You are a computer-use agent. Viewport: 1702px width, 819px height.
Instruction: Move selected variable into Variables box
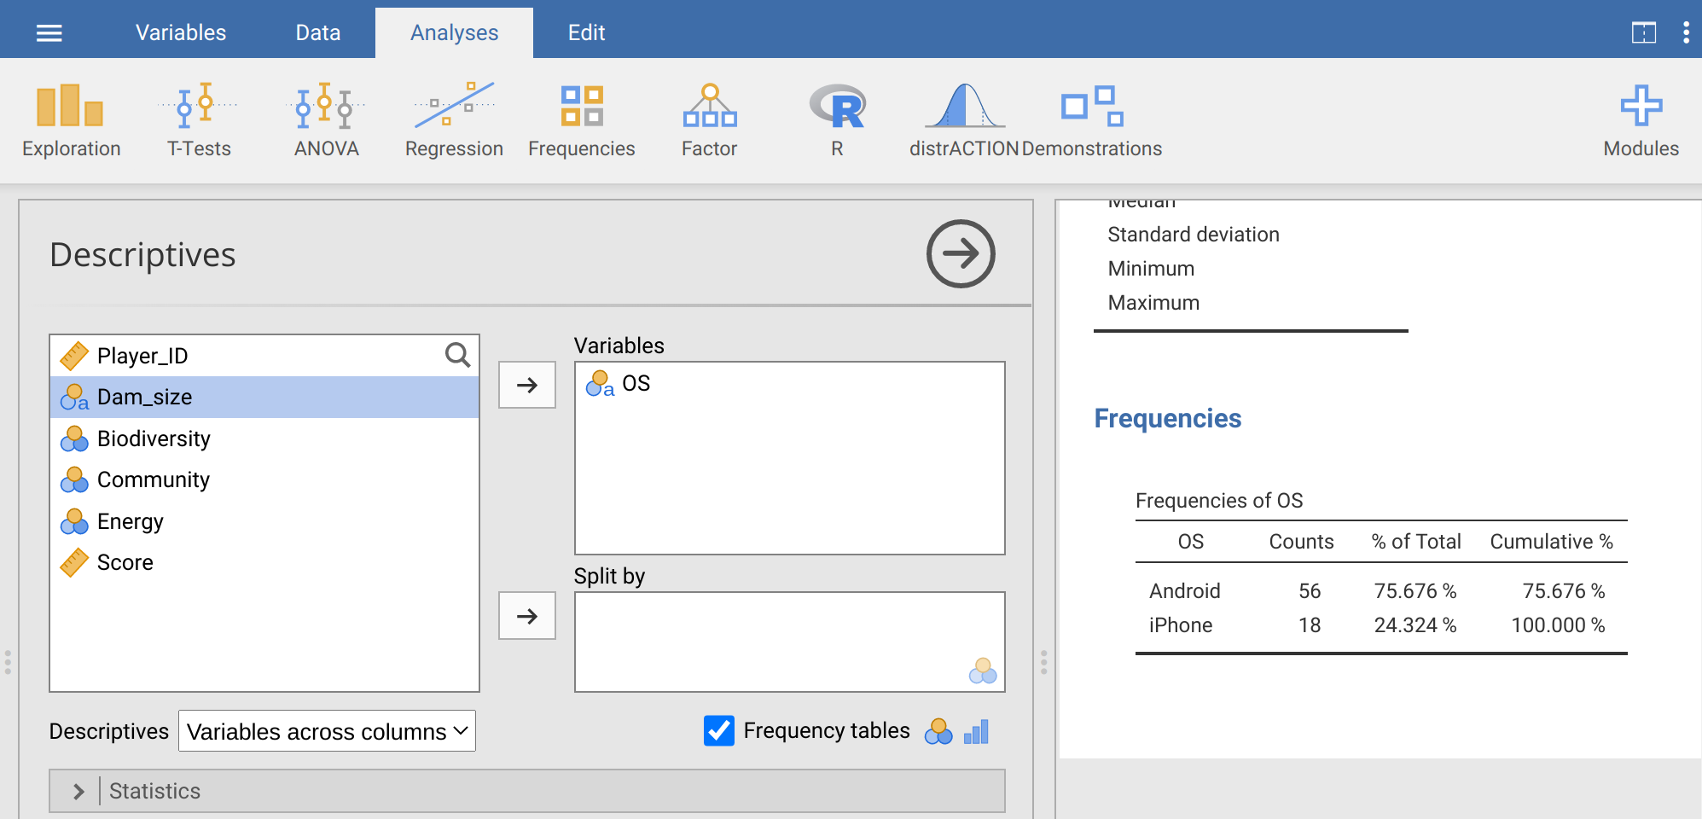[x=527, y=385]
